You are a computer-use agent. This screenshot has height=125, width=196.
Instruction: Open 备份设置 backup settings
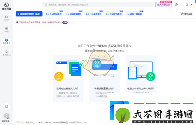(187, 14)
